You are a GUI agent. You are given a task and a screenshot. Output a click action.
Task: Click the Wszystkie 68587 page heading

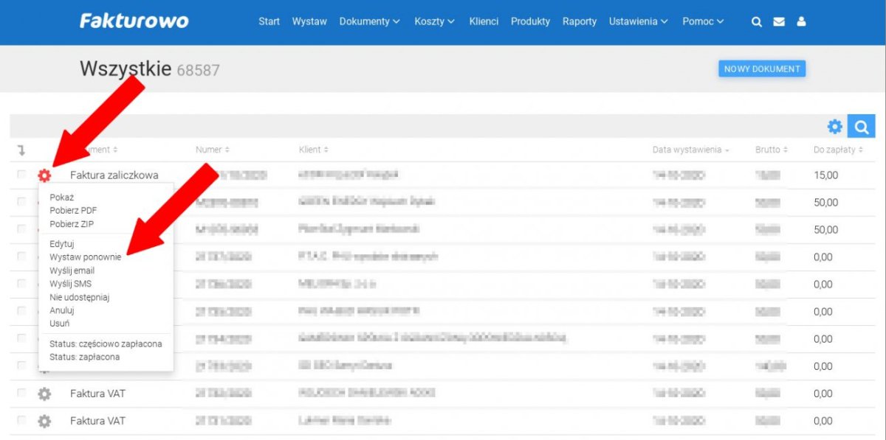click(150, 69)
